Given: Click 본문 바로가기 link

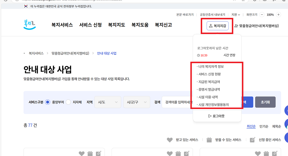Looking at the screenshot, I should point(185,15).
